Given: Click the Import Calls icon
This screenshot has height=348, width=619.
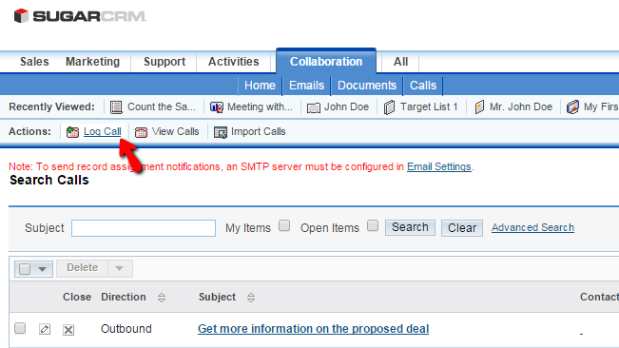Looking at the screenshot, I should (221, 132).
